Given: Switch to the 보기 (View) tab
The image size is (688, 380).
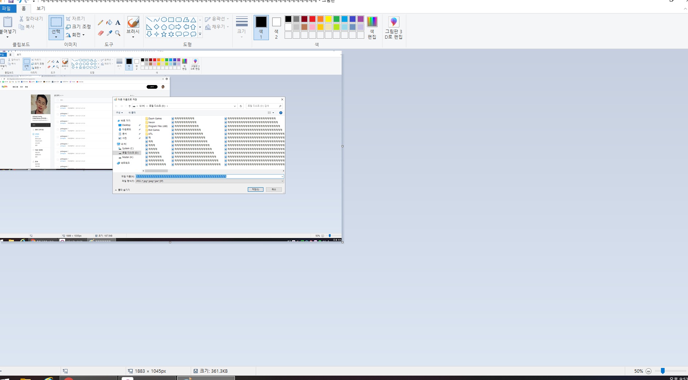Looking at the screenshot, I should coord(41,8).
